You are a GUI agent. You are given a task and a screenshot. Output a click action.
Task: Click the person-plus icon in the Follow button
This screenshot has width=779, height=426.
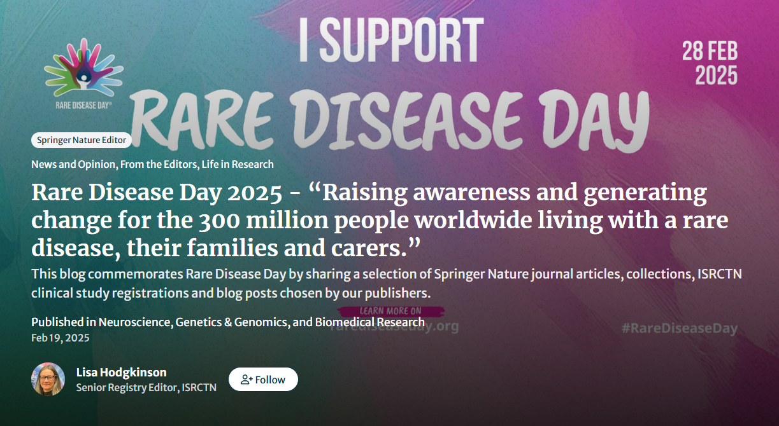[247, 380]
